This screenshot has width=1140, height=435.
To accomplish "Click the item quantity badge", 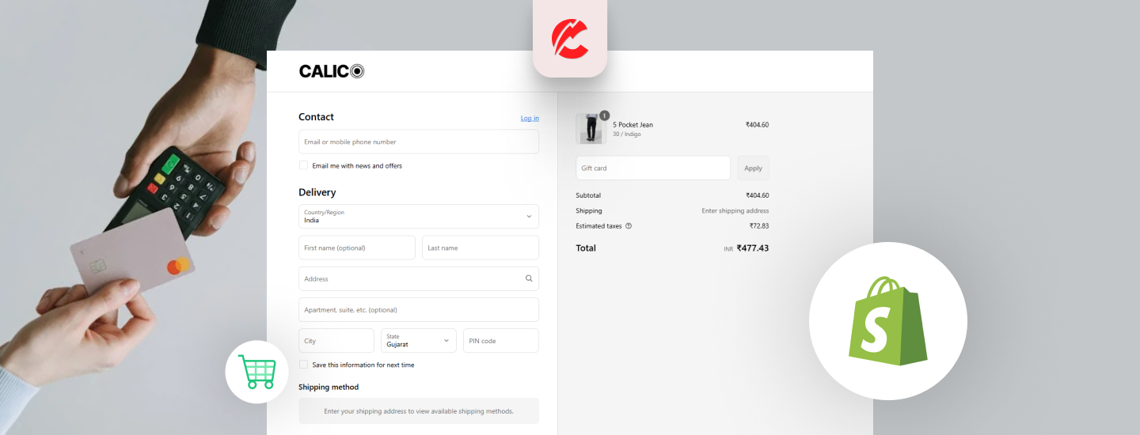I will (x=605, y=115).
